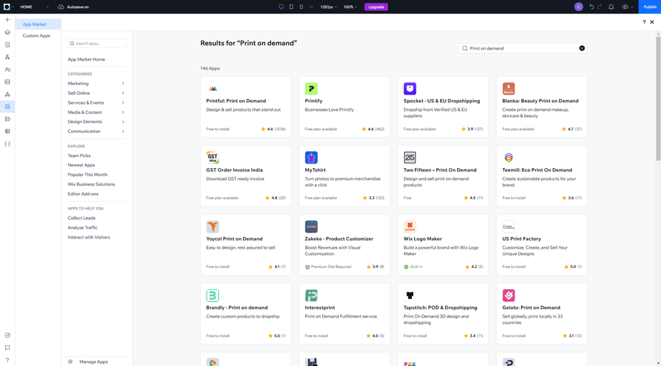Open the Layers panel icon in sidebar
661x366 pixels.
tap(7, 32)
